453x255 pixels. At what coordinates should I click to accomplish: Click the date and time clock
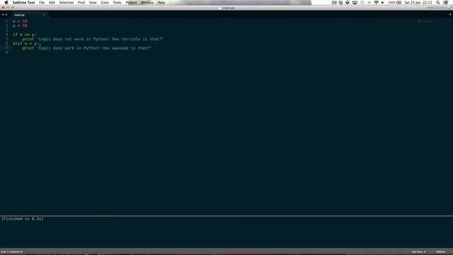(418, 3)
